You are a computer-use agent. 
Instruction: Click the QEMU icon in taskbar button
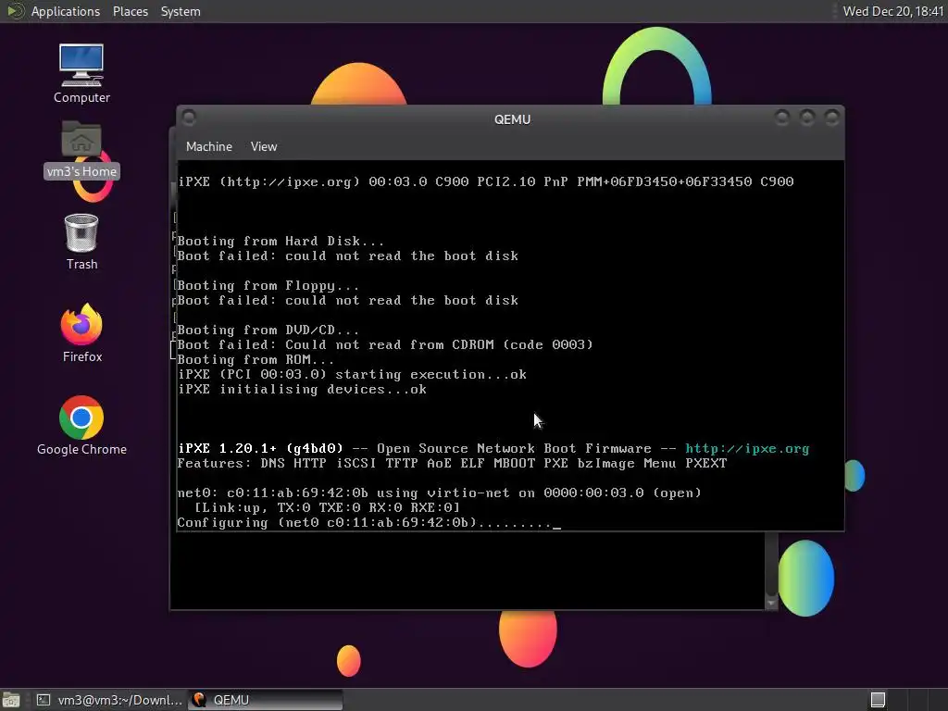point(199,700)
